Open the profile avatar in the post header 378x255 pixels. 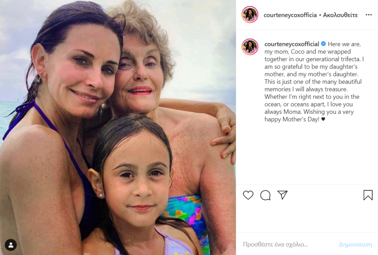click(250, 14)
